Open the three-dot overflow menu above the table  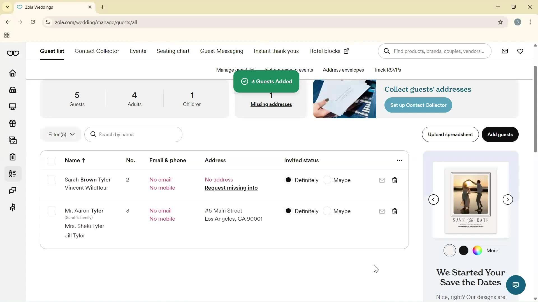(399, 160)
